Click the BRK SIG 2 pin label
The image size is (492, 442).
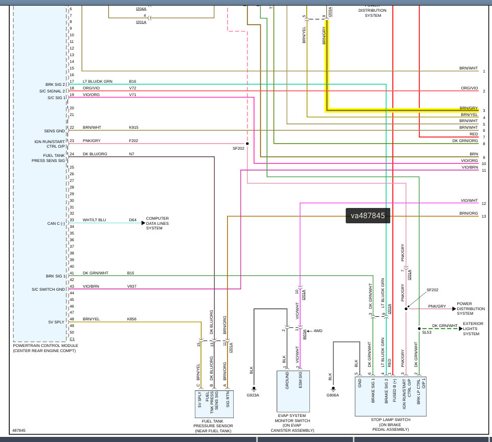point(55,84)
